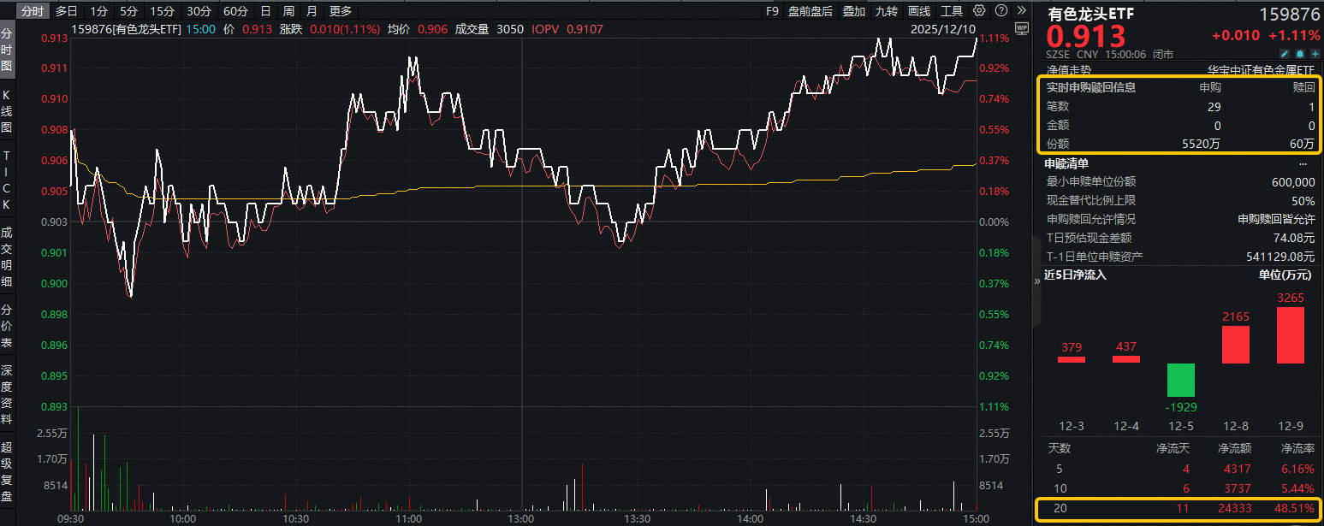The height and width of the screenshot is (526, 1324).
Task: Click the green 12-5 outflow bar
Action: pos(1180,379)
